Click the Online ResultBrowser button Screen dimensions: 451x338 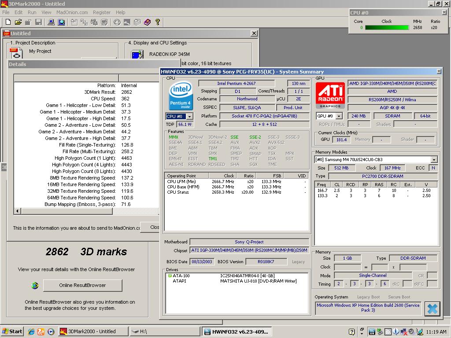[82, 285]
